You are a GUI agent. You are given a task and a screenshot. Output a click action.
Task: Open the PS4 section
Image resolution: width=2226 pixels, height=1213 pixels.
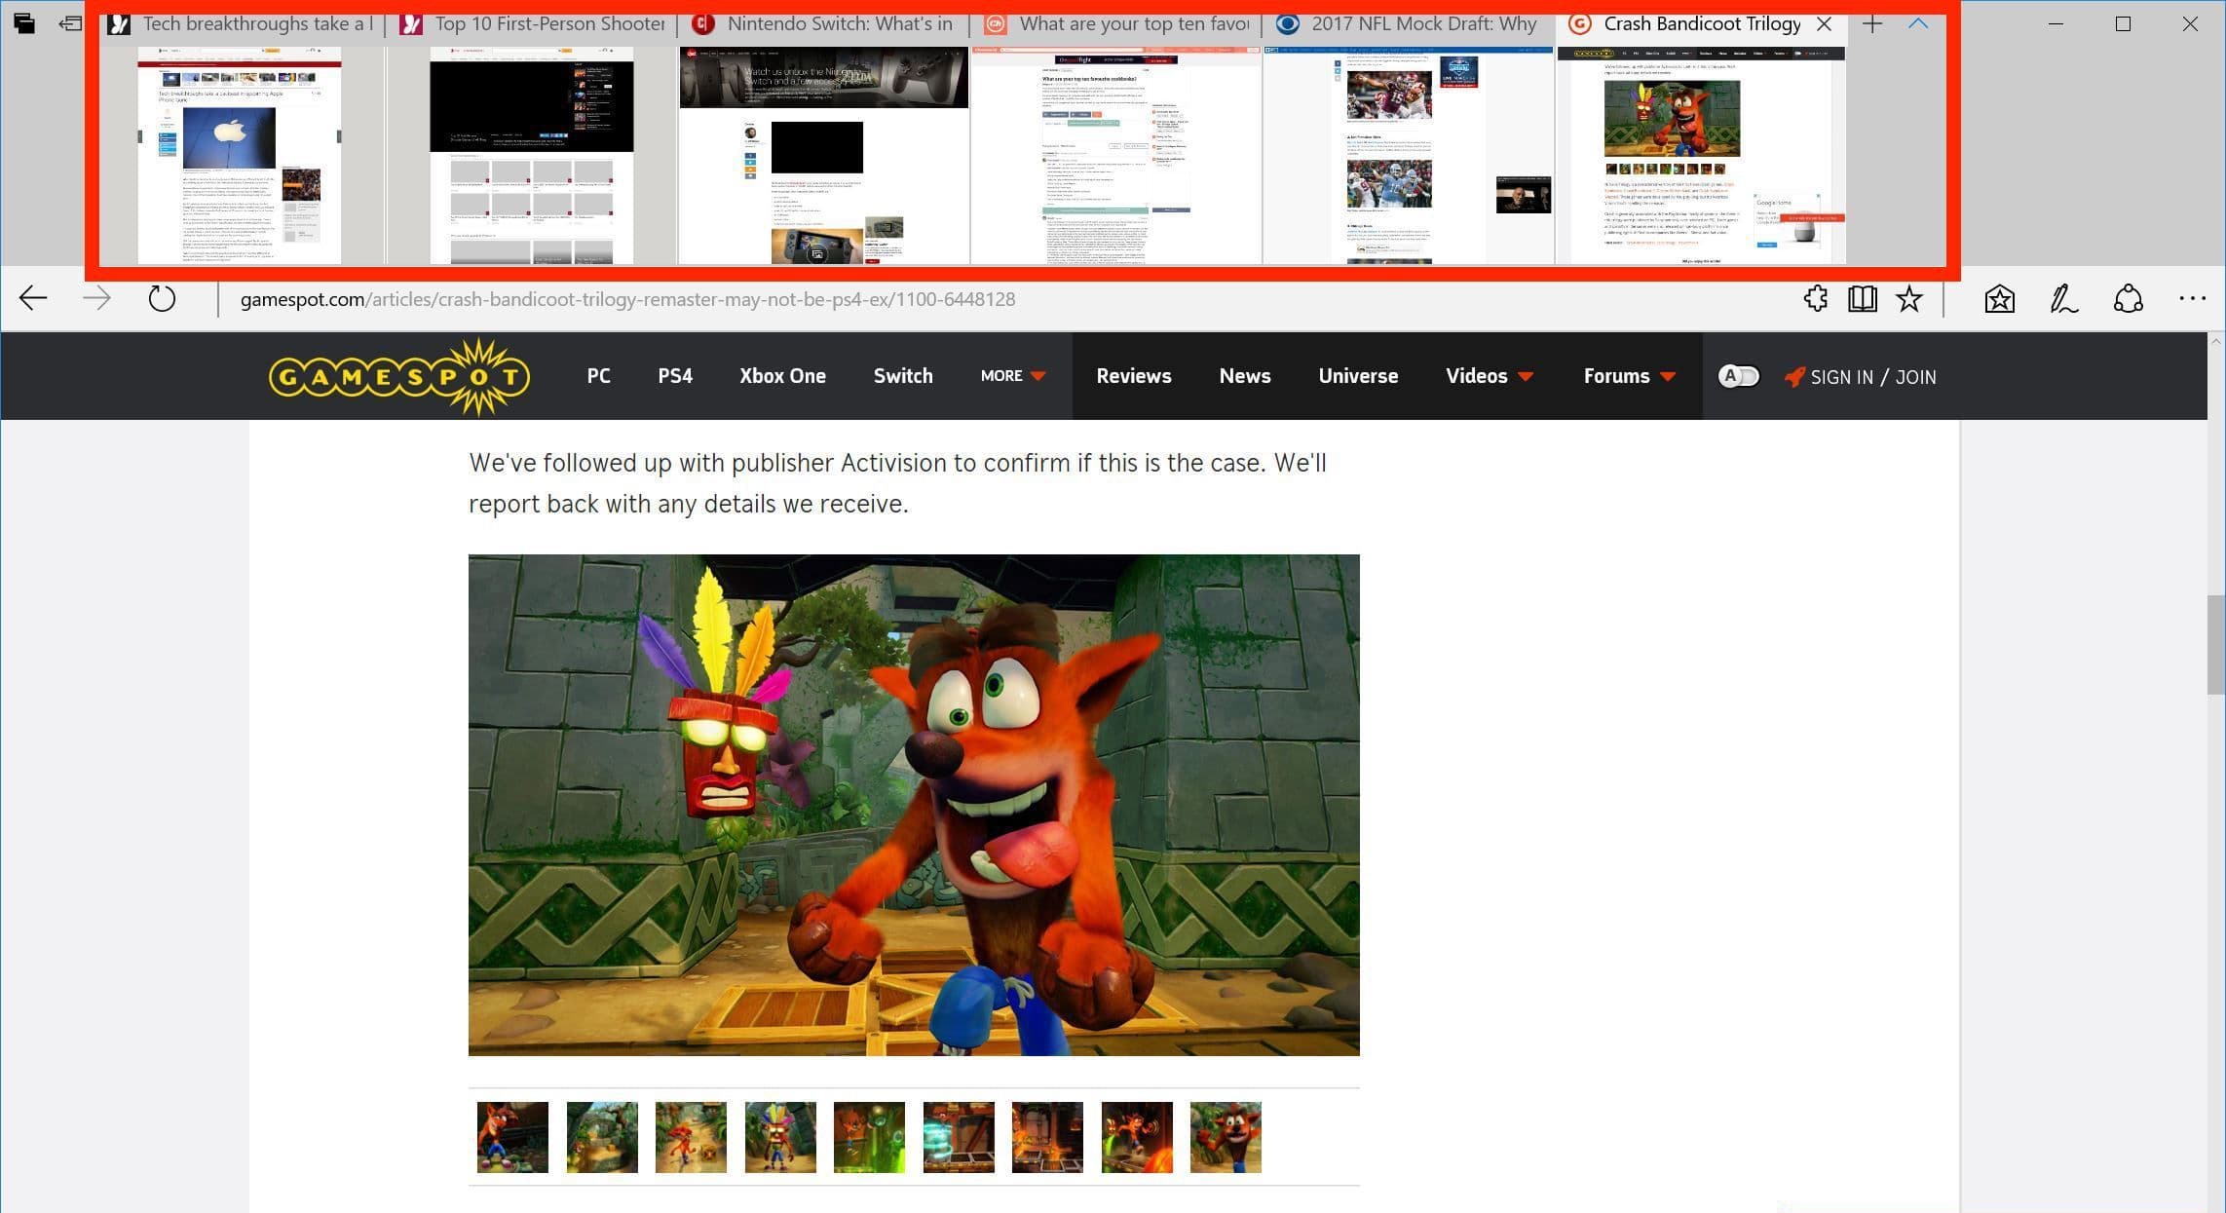pyautogui.click(x=675, y=376)
